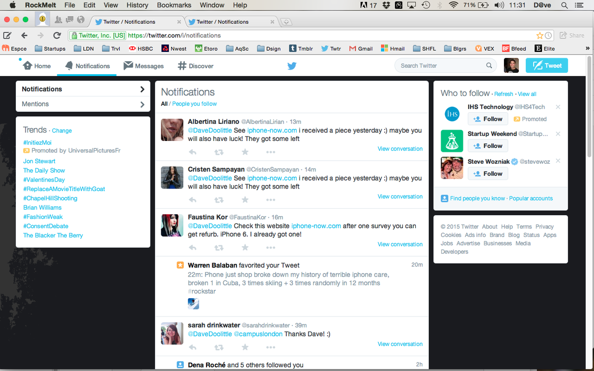Screen dimensions: 594x371
Task: Filter notifications by People you follow
Action: pos(195,104)
